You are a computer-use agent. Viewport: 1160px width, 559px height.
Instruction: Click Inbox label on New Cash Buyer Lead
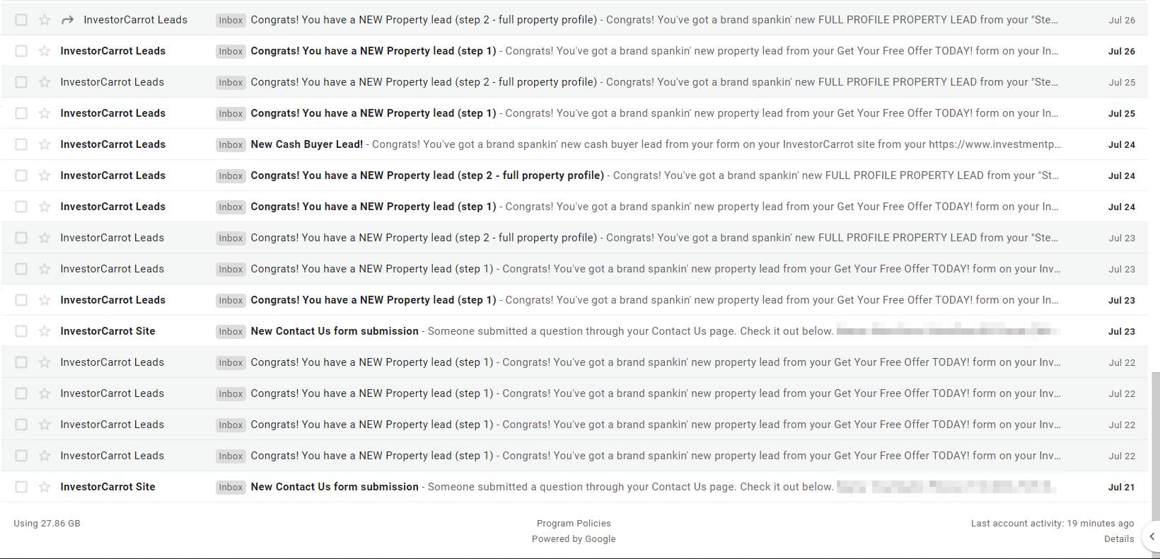point(231,145)
